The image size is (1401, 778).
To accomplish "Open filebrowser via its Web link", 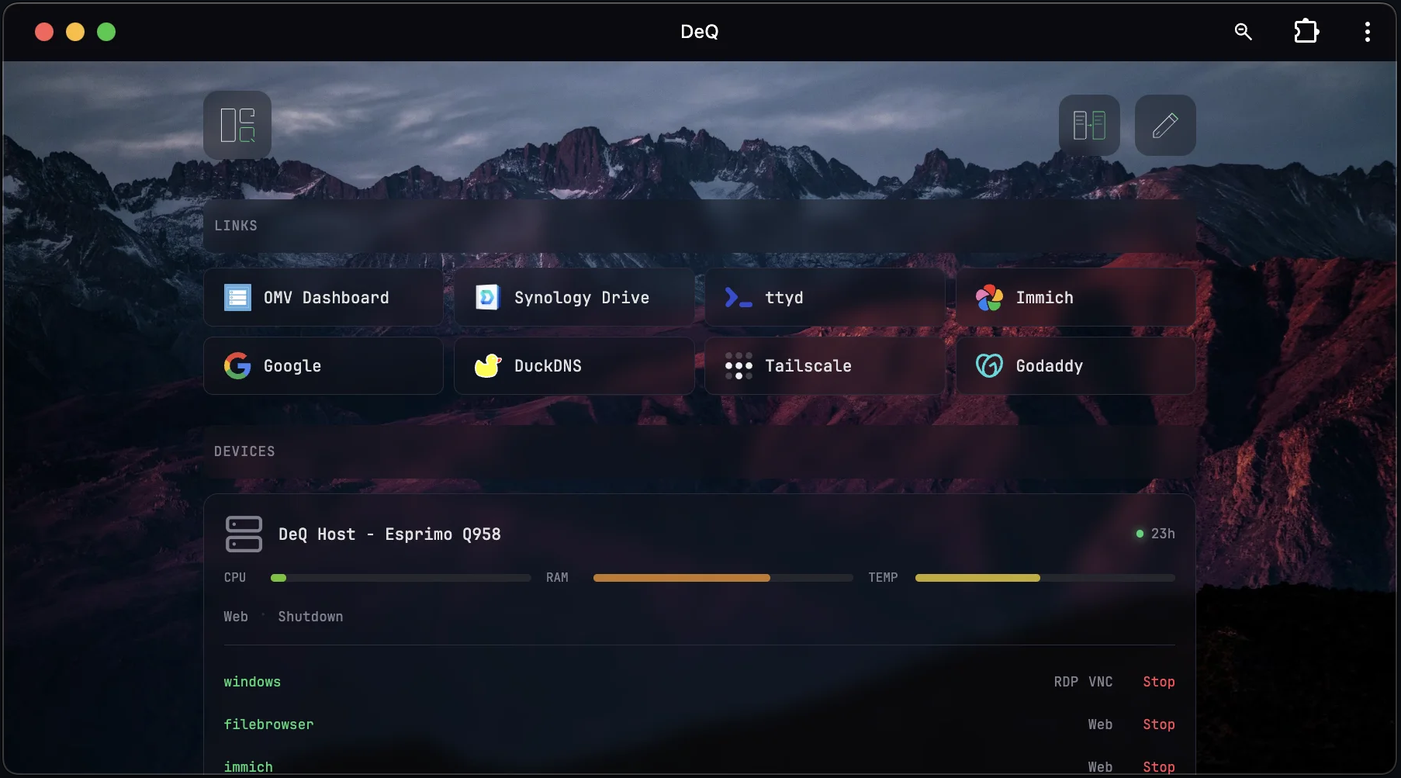I will [x=1100, y=724].
